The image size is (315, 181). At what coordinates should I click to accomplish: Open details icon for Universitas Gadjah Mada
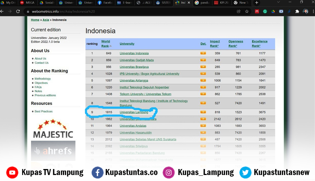tap(203, 60)
